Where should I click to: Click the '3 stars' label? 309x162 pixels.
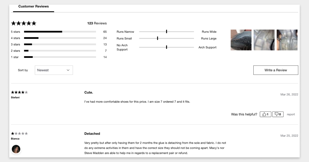point(15,44)
